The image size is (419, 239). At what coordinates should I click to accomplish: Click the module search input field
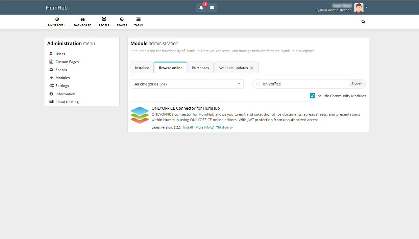coord(304,84)
